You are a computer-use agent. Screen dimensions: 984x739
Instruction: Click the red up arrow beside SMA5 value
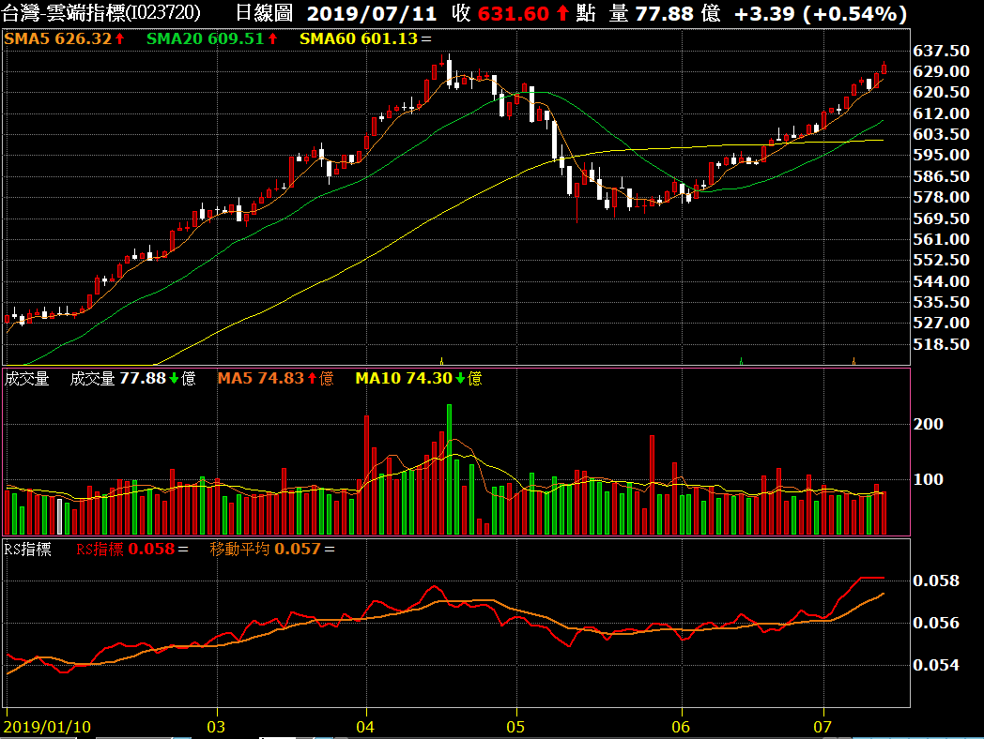tap(120, 39)
